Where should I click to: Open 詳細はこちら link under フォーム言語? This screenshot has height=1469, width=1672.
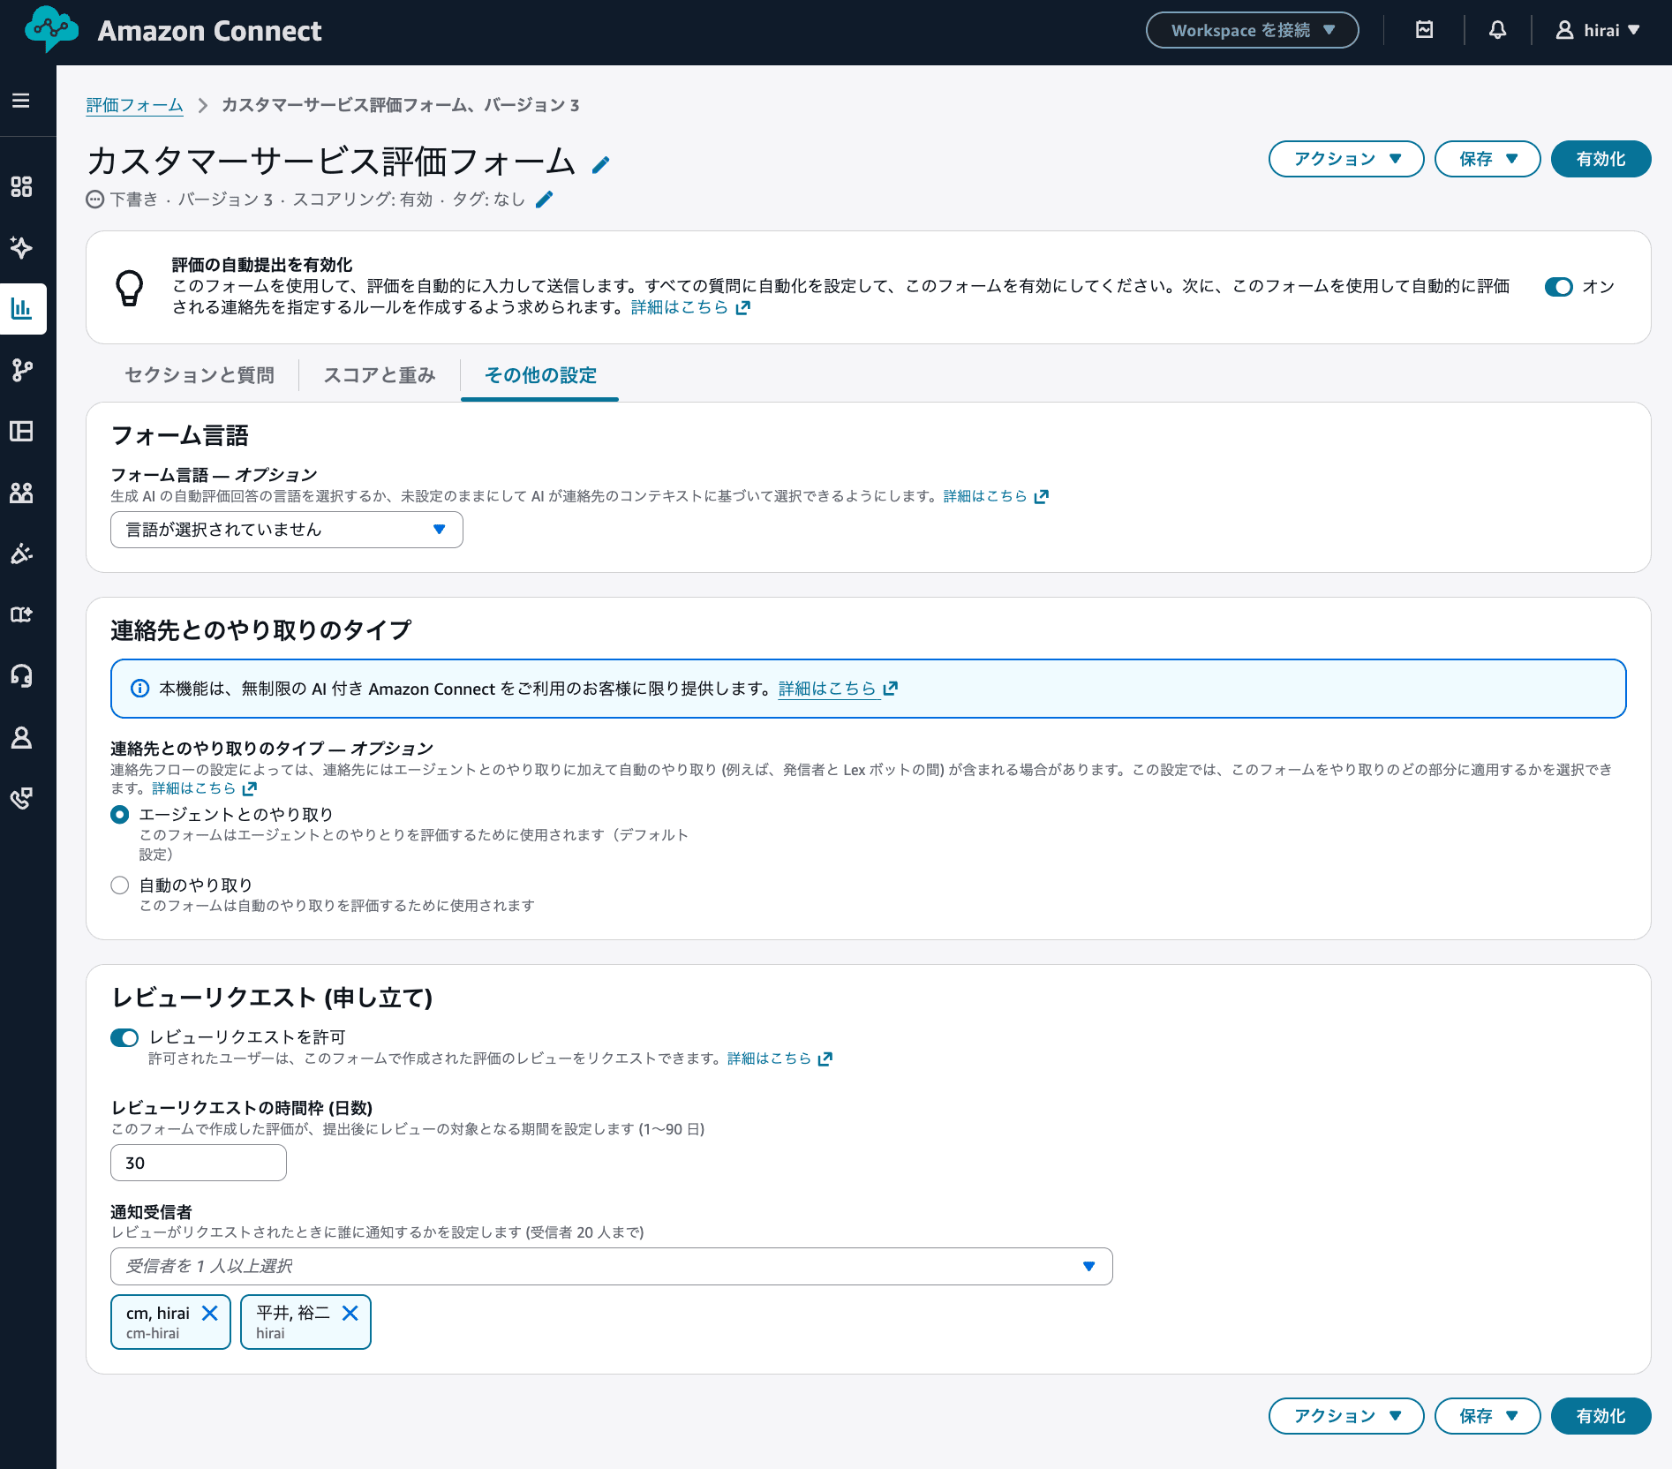(x=986, y=495)
